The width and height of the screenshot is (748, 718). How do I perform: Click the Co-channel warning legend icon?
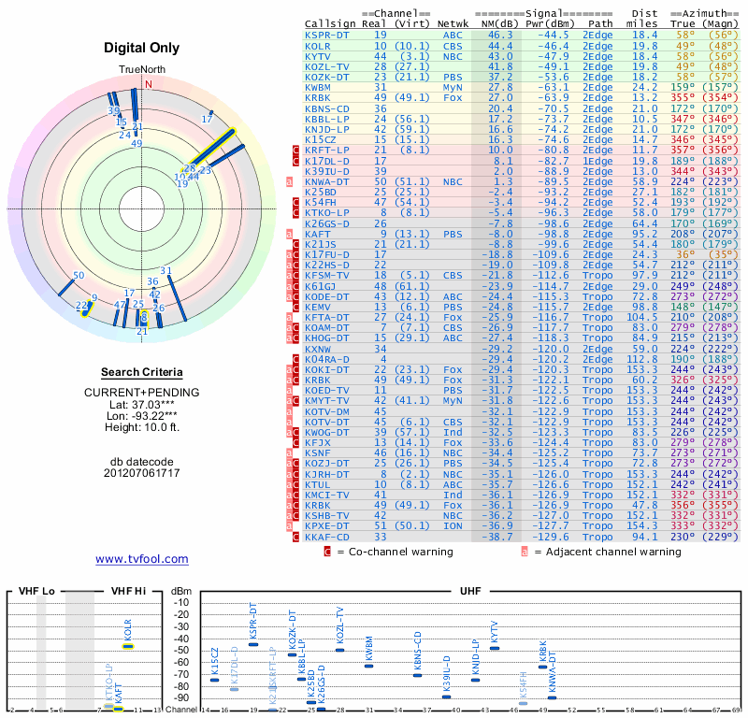click(x=327, y=552)
